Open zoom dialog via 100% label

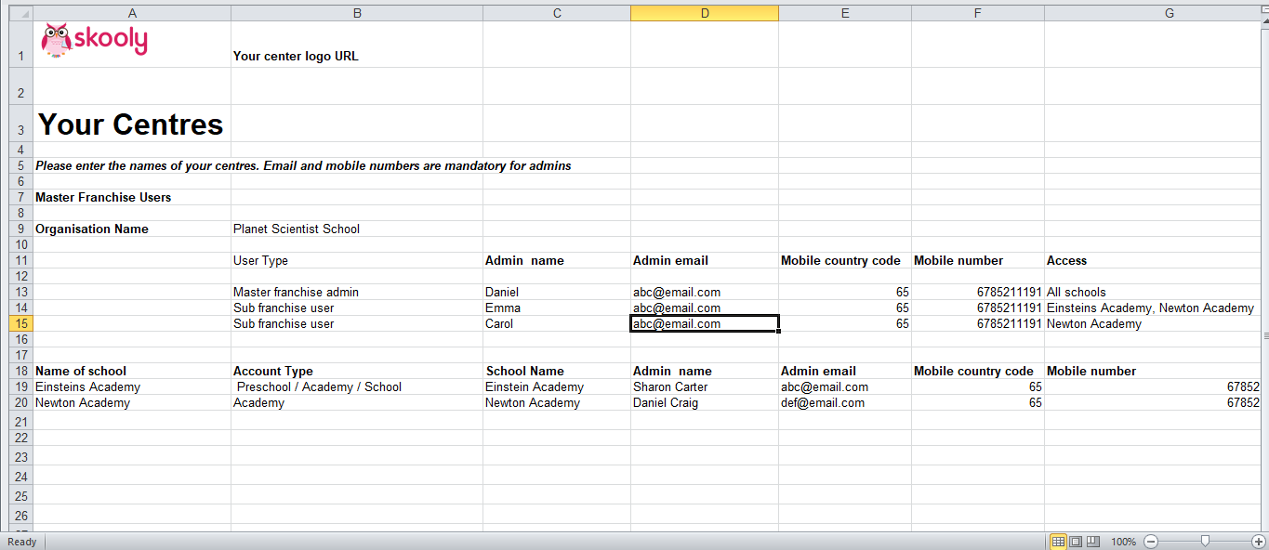coord(1123,541)
